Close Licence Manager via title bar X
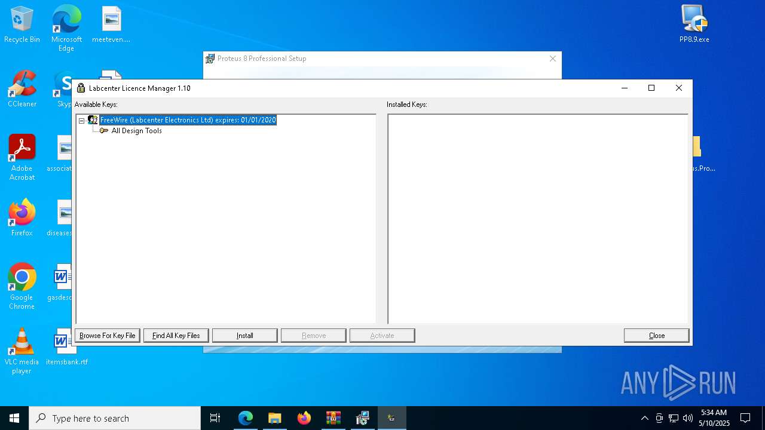765x430 pixels. tap(679, 88)
